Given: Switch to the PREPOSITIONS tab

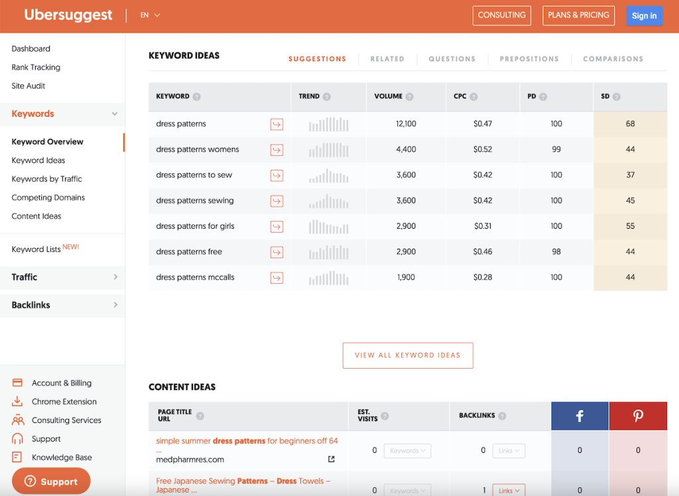Looking at the screenshot, I should click(x=529, y=59).
